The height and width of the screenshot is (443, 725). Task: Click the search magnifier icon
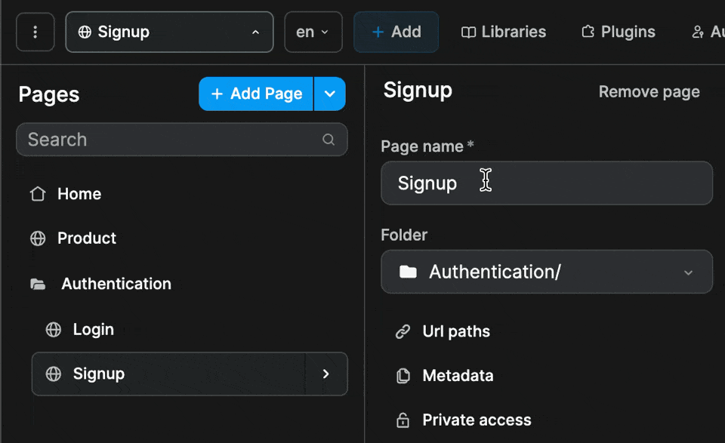coord(329,140)
